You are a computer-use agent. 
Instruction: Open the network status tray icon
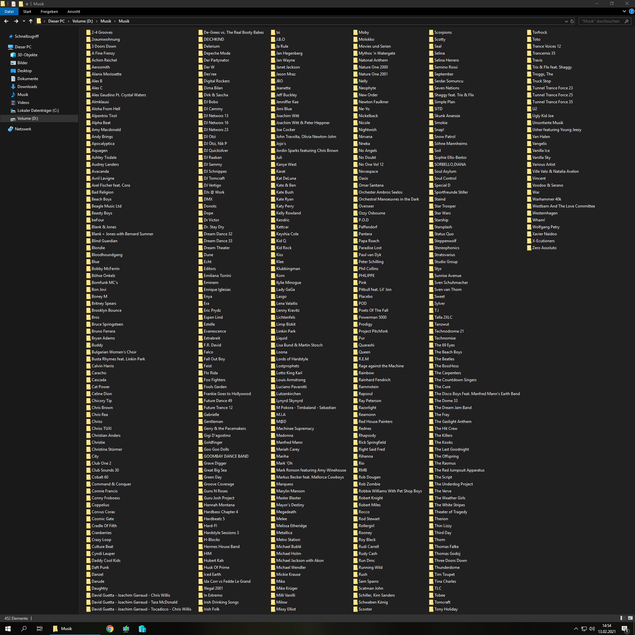click(584, 629)
